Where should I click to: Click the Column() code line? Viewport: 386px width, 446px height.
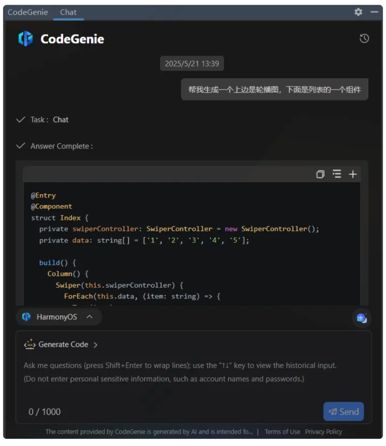point(68,274)
